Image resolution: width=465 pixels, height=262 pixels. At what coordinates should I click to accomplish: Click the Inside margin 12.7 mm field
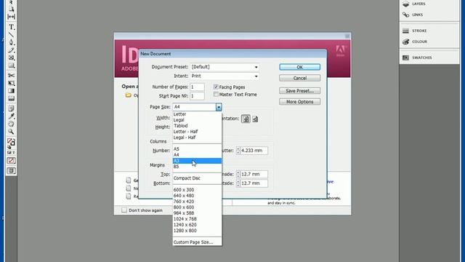point(254,174)
